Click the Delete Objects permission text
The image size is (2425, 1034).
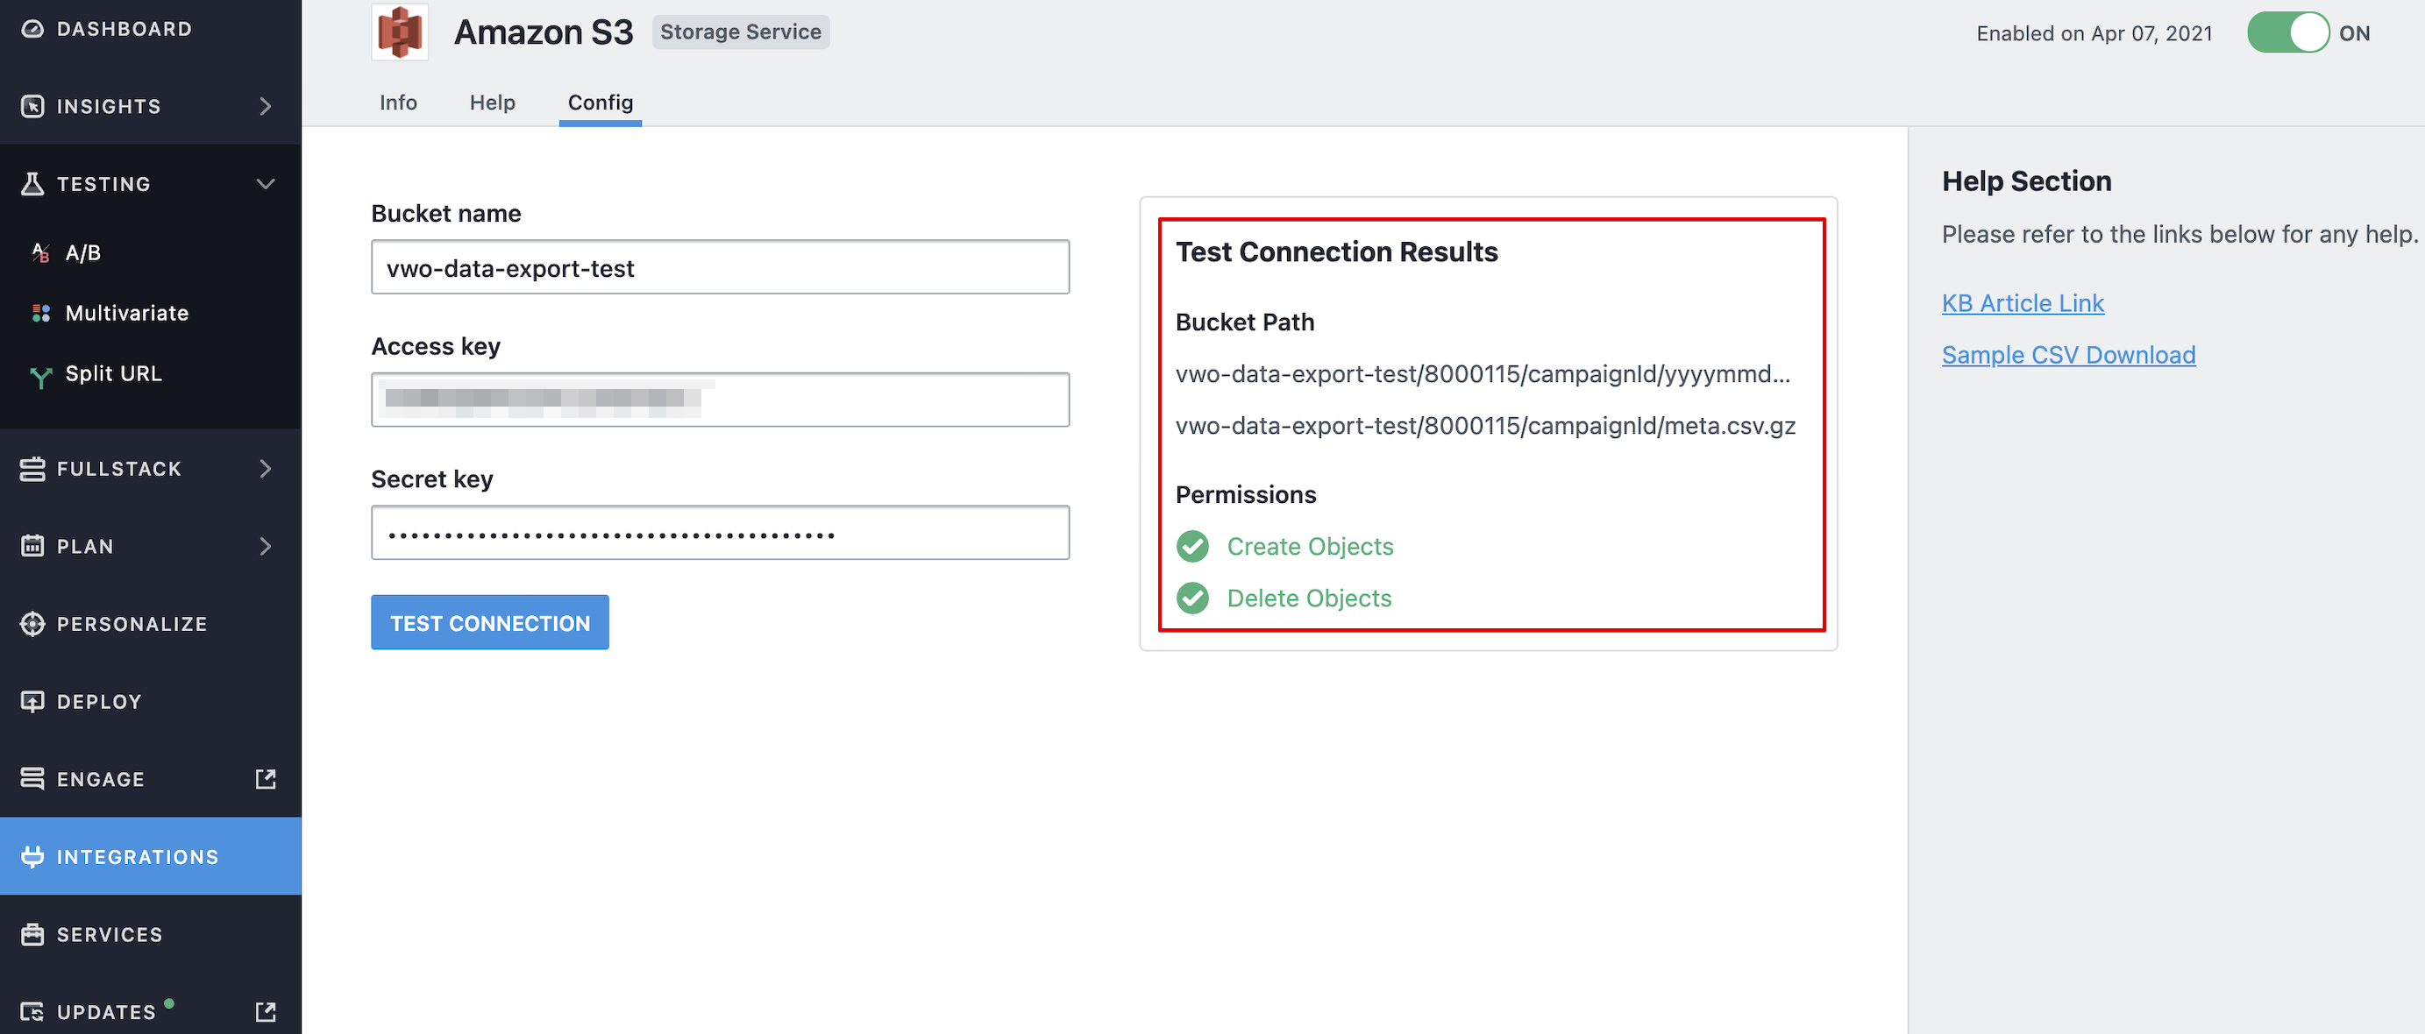pos(1309,598)
